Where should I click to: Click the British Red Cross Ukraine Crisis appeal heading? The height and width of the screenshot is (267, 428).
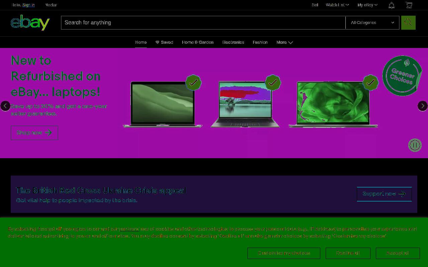(x=101, y=190)
